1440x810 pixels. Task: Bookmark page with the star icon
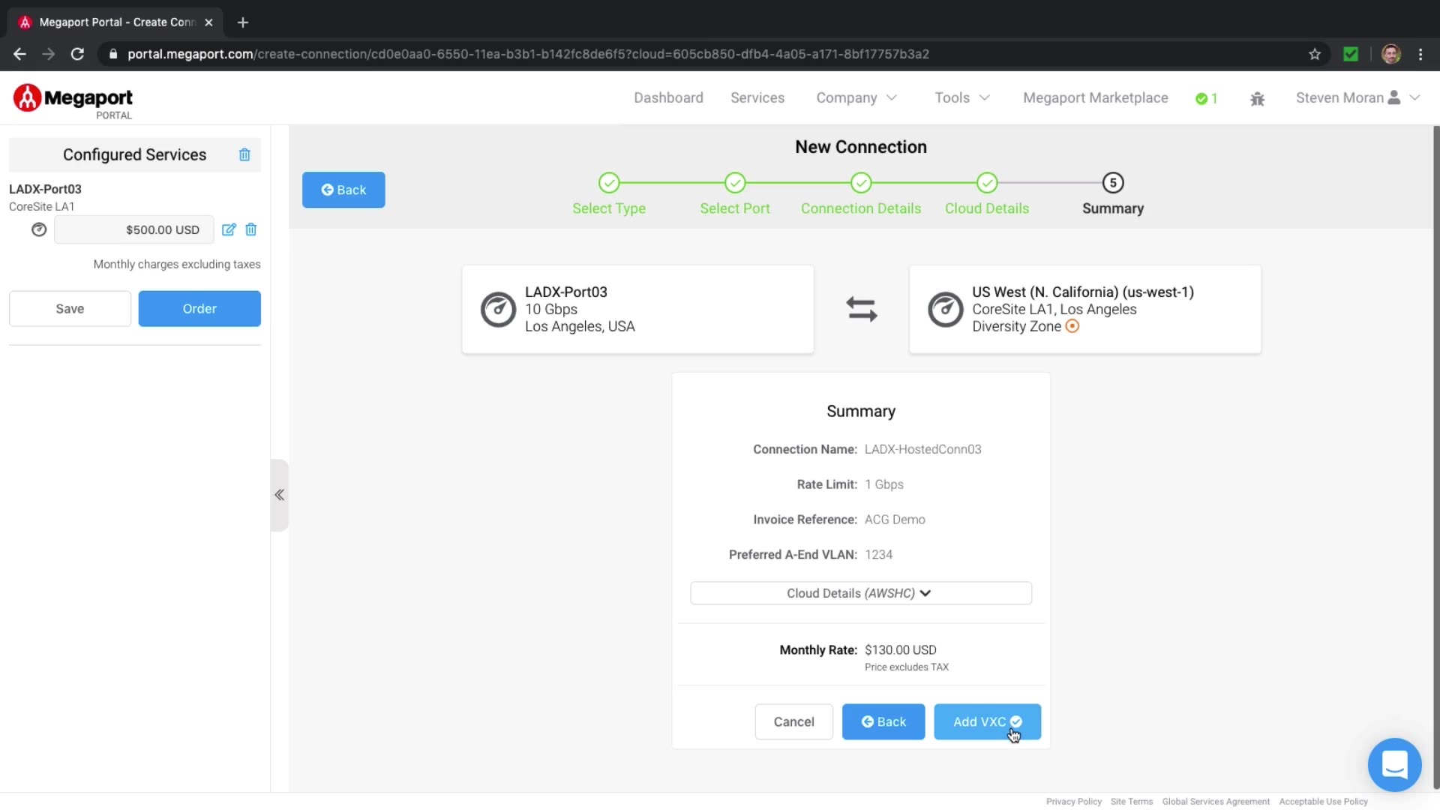(x=1315, y=54)
